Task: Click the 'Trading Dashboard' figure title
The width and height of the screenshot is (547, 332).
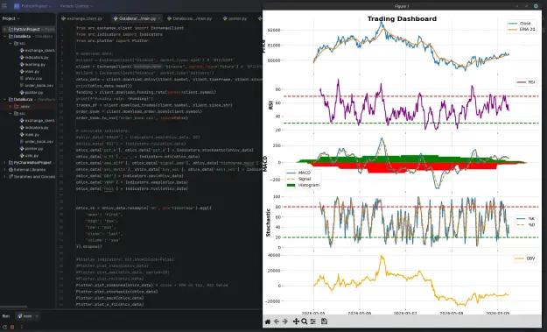Action: (x=402, y=19)
